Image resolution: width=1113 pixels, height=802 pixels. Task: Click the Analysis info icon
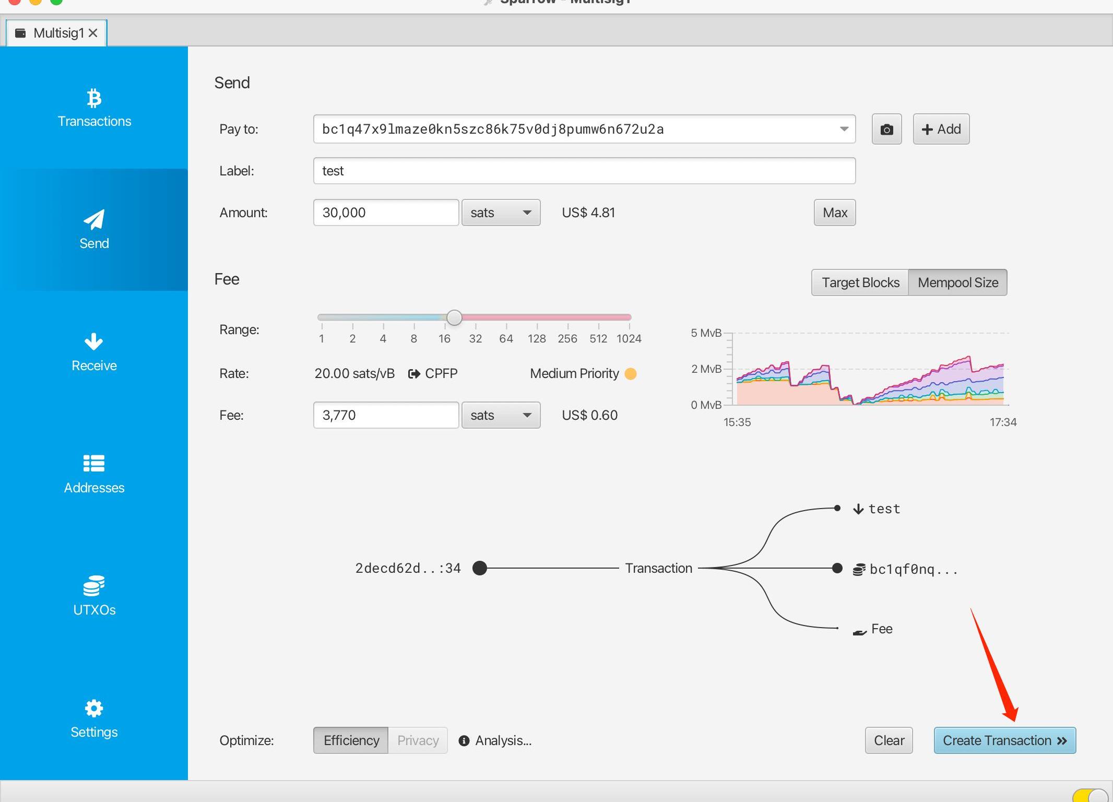pyautogui.click(x=464, y=741)
